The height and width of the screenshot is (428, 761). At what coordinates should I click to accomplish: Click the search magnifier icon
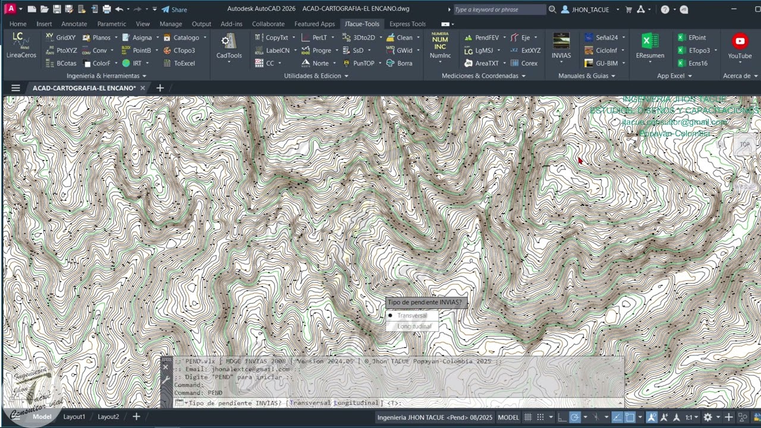pyautogui.click(x=552, y=10)
